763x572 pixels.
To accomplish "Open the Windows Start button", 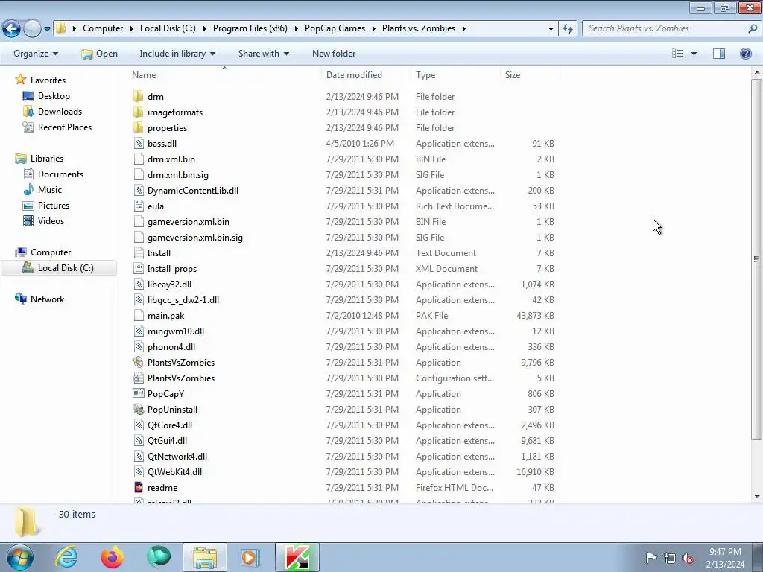I will [x=19, y=557].
